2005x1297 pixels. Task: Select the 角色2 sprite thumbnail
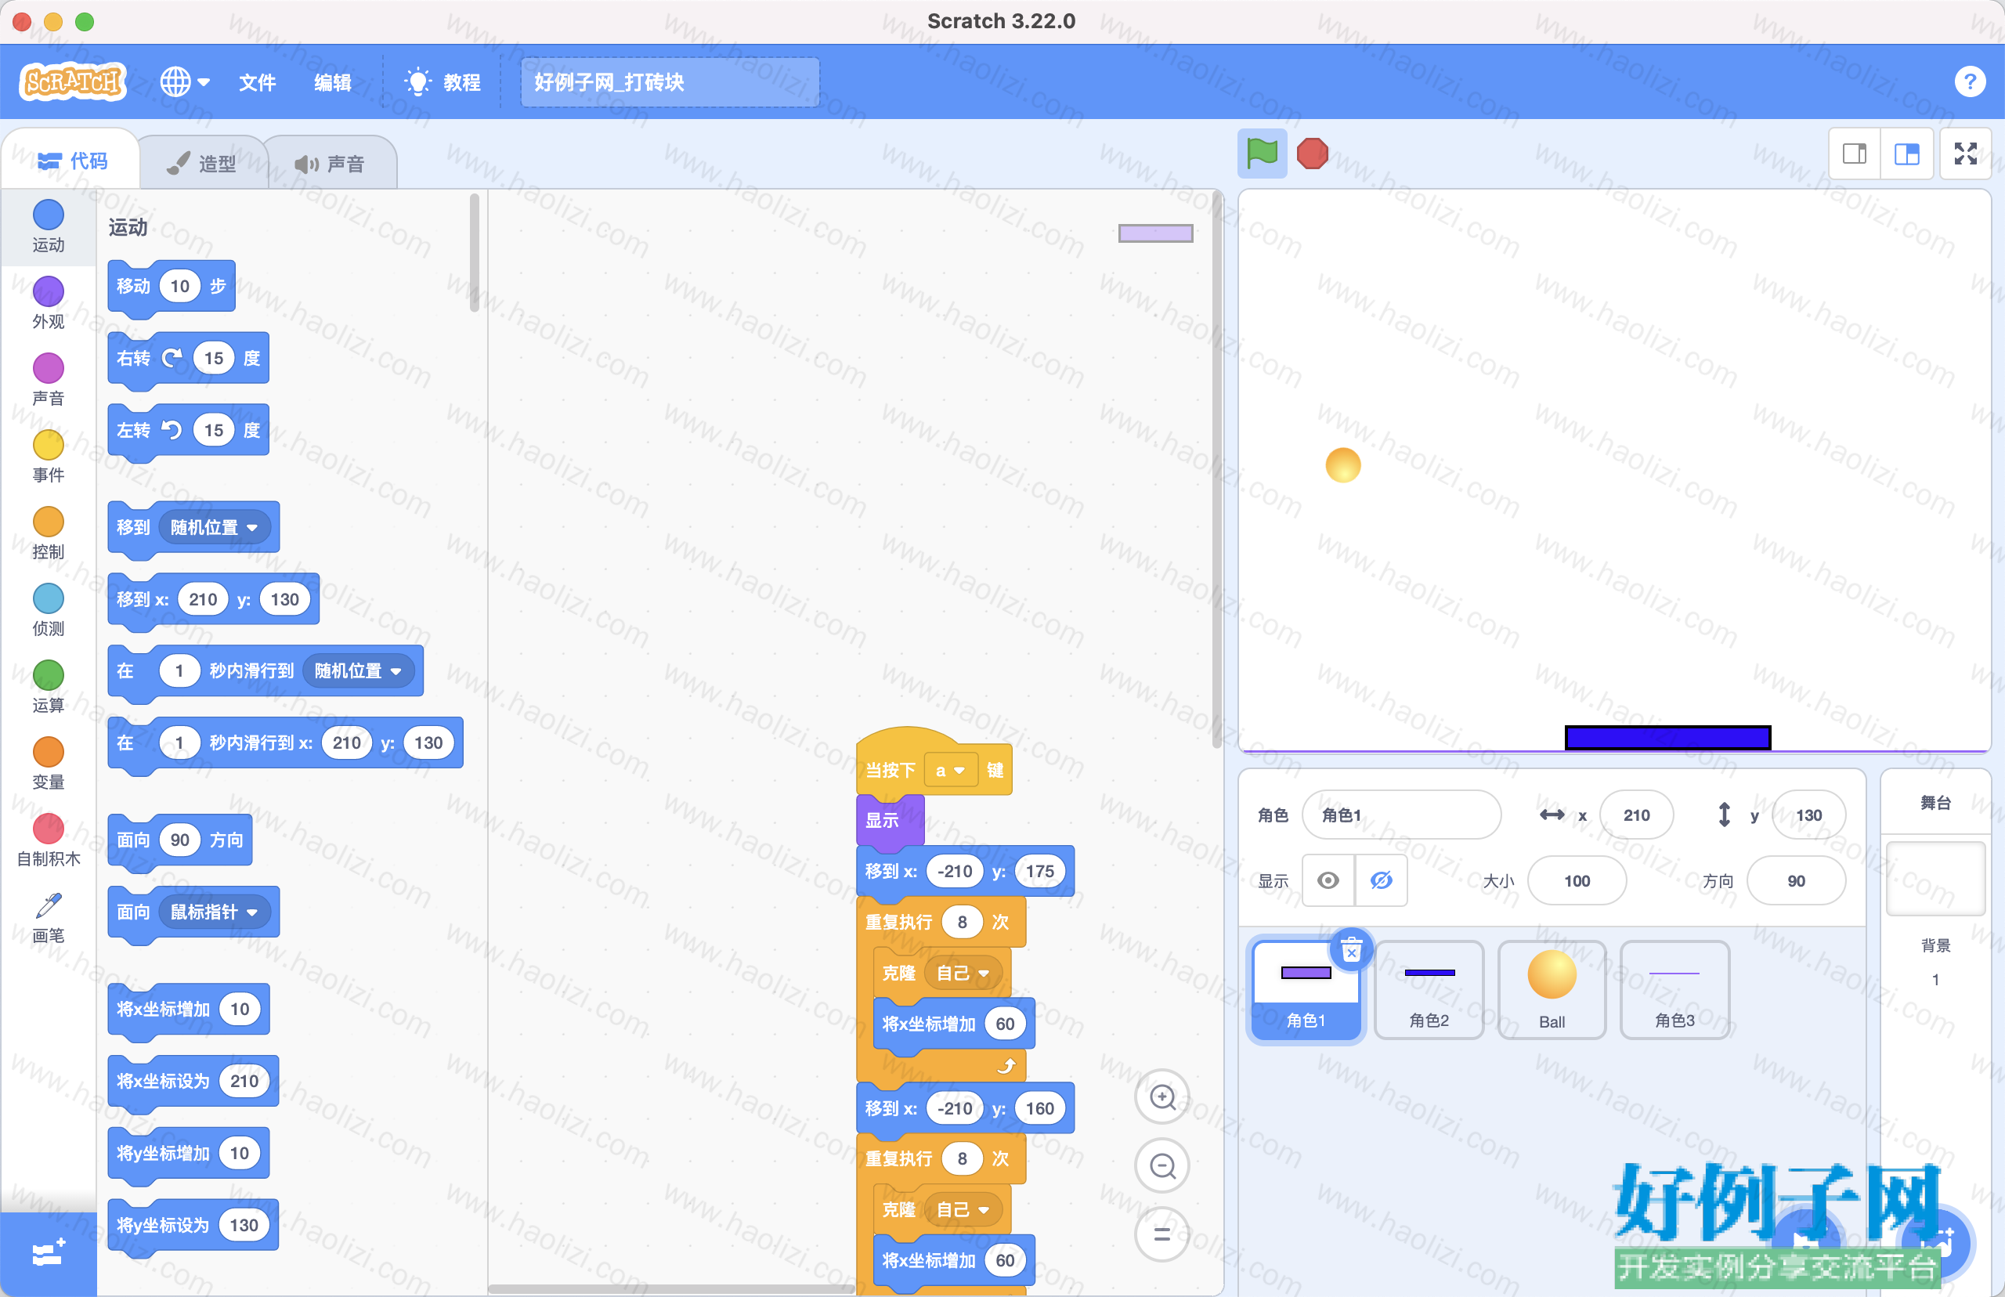[1429, 990]
